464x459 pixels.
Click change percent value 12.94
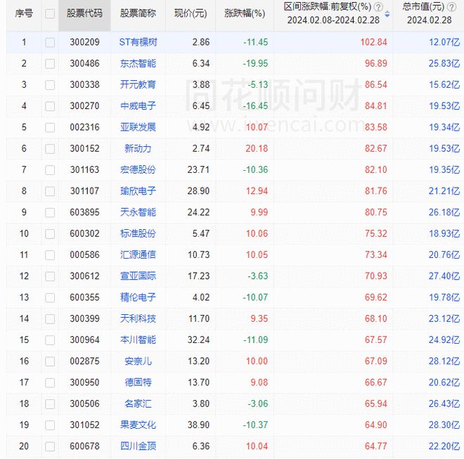pyautogui.click(x=257, y=191)
